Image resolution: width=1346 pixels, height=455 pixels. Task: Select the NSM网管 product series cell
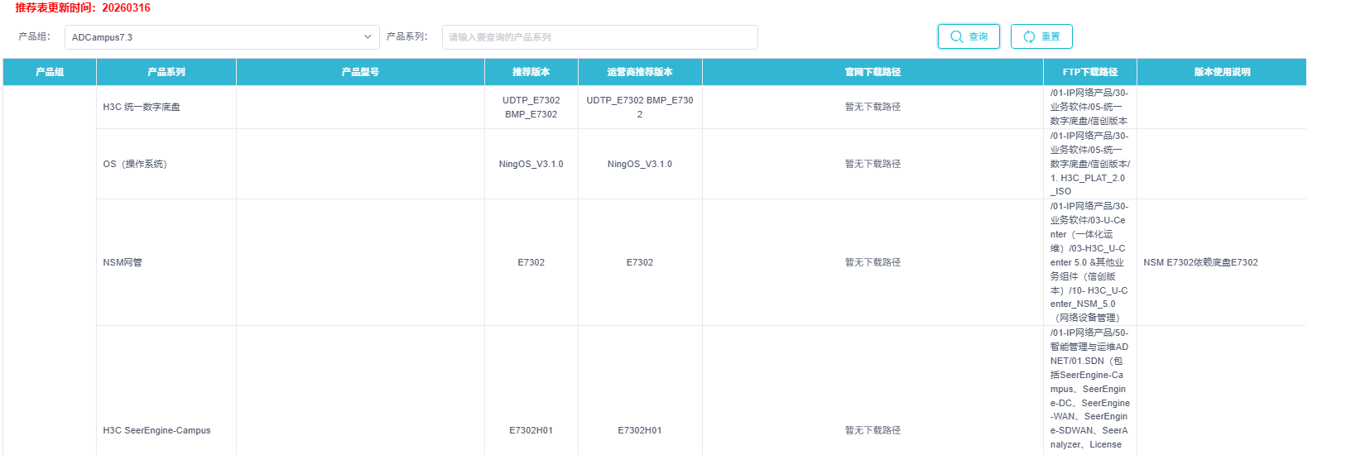tap(123, 262)
